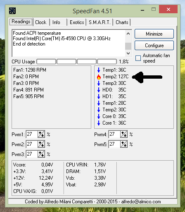Image resolution: width=185 pixels, height=212 pixels.
Task: Click the down arrow icon beside Core 0
Action: point(99,116)
